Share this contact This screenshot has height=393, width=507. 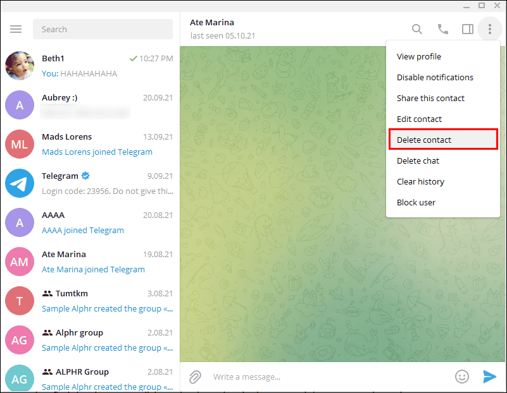(430, 98)
